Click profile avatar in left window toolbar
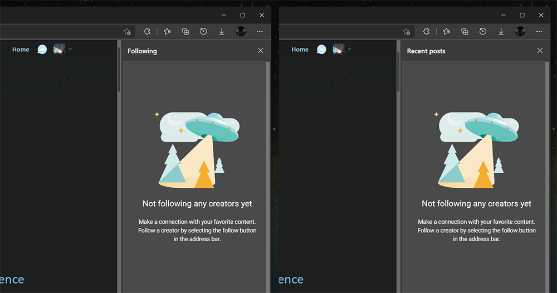The image size is (557, 293). click(241, 31)
